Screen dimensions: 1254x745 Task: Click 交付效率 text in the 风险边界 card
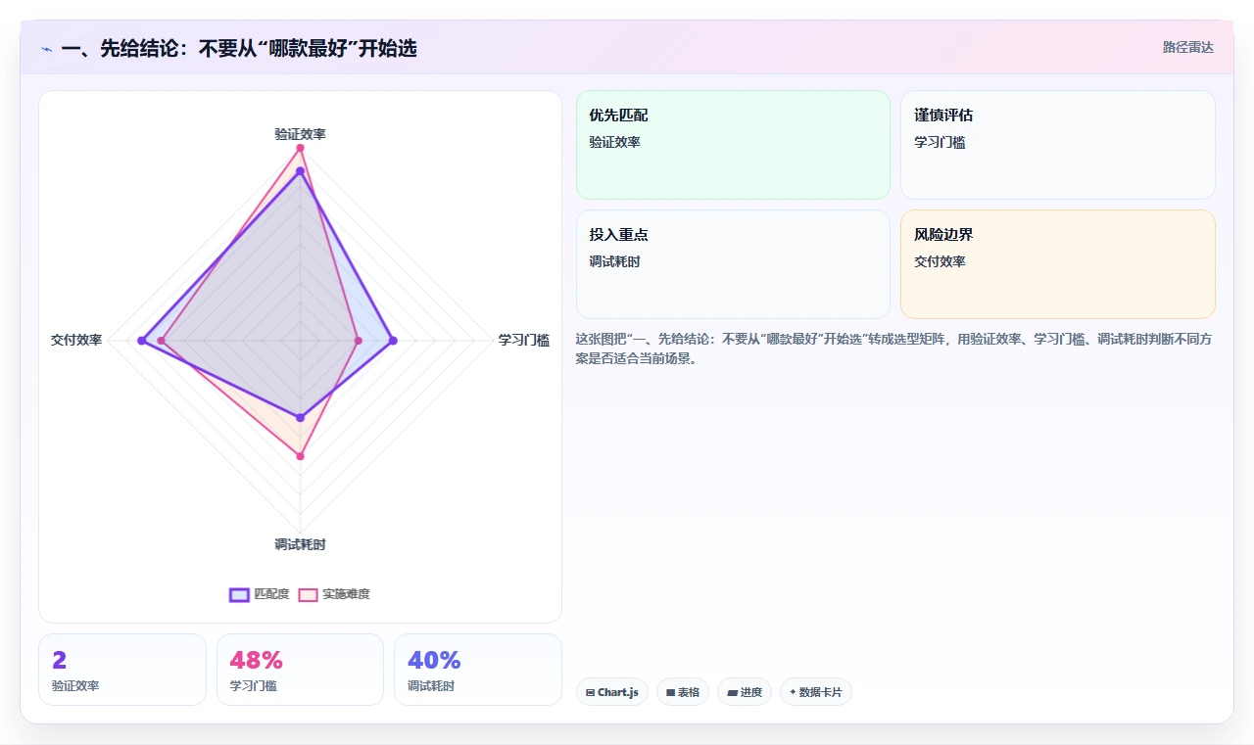tap(940, 261)
